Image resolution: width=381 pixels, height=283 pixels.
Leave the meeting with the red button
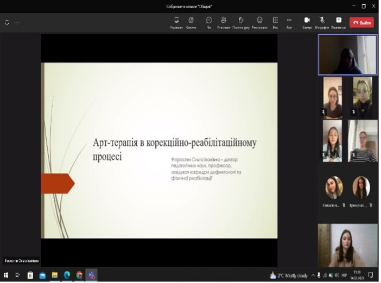tap(361, 23)
